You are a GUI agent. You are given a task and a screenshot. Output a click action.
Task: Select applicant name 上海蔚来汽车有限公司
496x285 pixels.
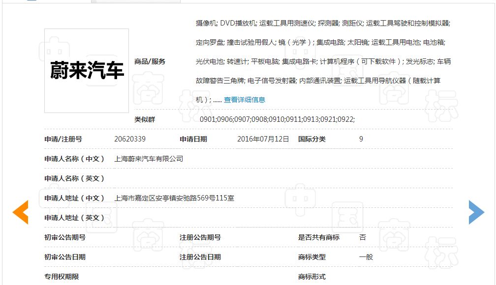(x=149, y=159)
